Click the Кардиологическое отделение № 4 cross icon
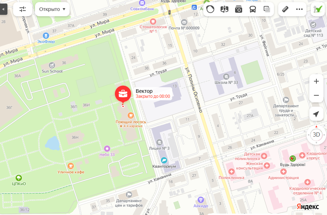The height and width of the screenshot is (215, 327). 308,182
